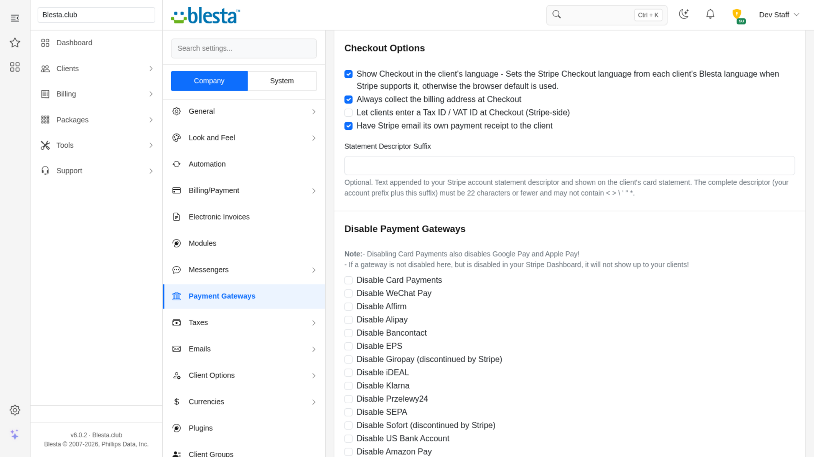Open Automation settings page
This screenshot has height=457, width=814.
click(x=244, y=164)
